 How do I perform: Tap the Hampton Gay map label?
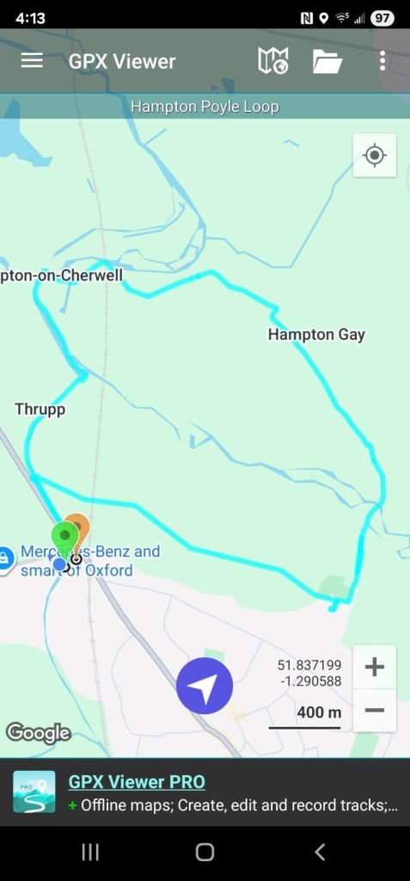(x=316, y=335)
